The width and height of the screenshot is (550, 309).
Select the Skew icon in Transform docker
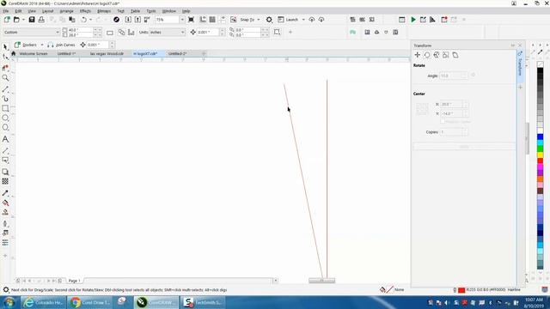[455, 55]
